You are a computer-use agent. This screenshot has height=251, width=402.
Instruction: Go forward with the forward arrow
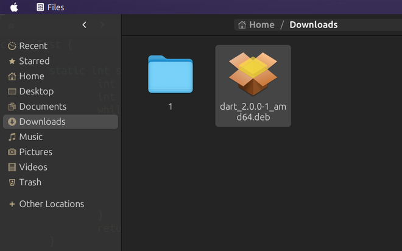point(102,25)
